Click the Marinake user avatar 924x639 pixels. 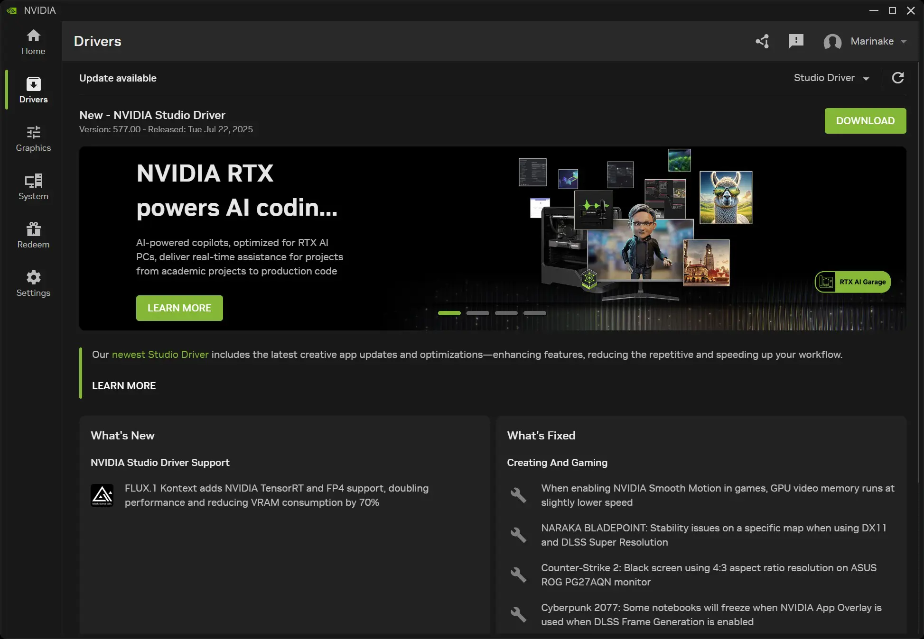click(x=832, y=42)
